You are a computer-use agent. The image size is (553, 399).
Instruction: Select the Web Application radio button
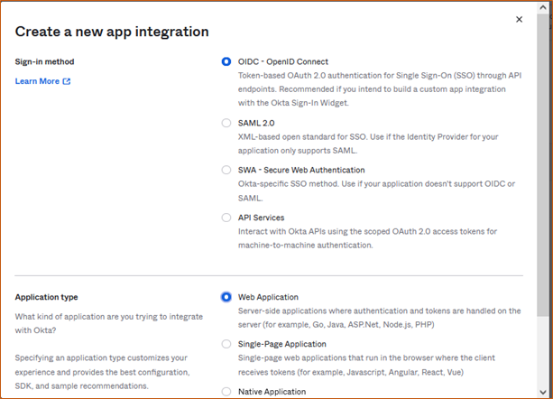click(226, 297)
